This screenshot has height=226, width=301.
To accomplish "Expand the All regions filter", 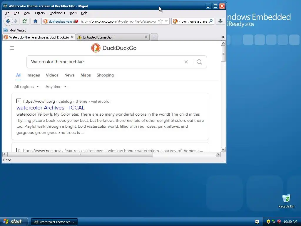I will (x=26, y=87).
